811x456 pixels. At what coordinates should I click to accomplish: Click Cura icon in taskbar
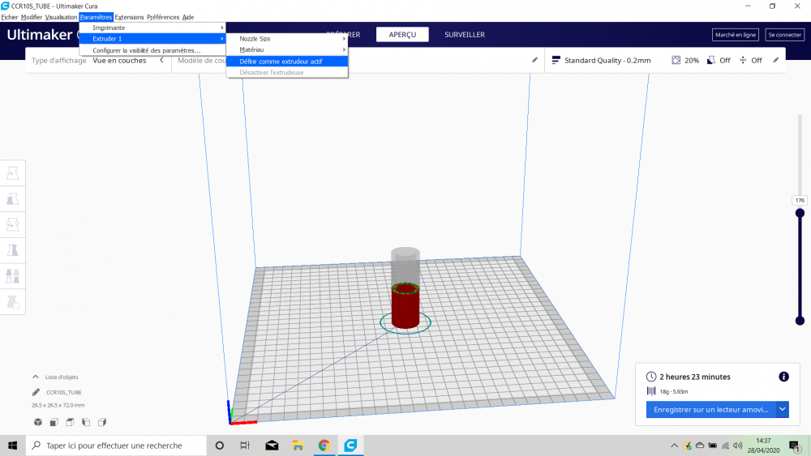tap(350, 445)
